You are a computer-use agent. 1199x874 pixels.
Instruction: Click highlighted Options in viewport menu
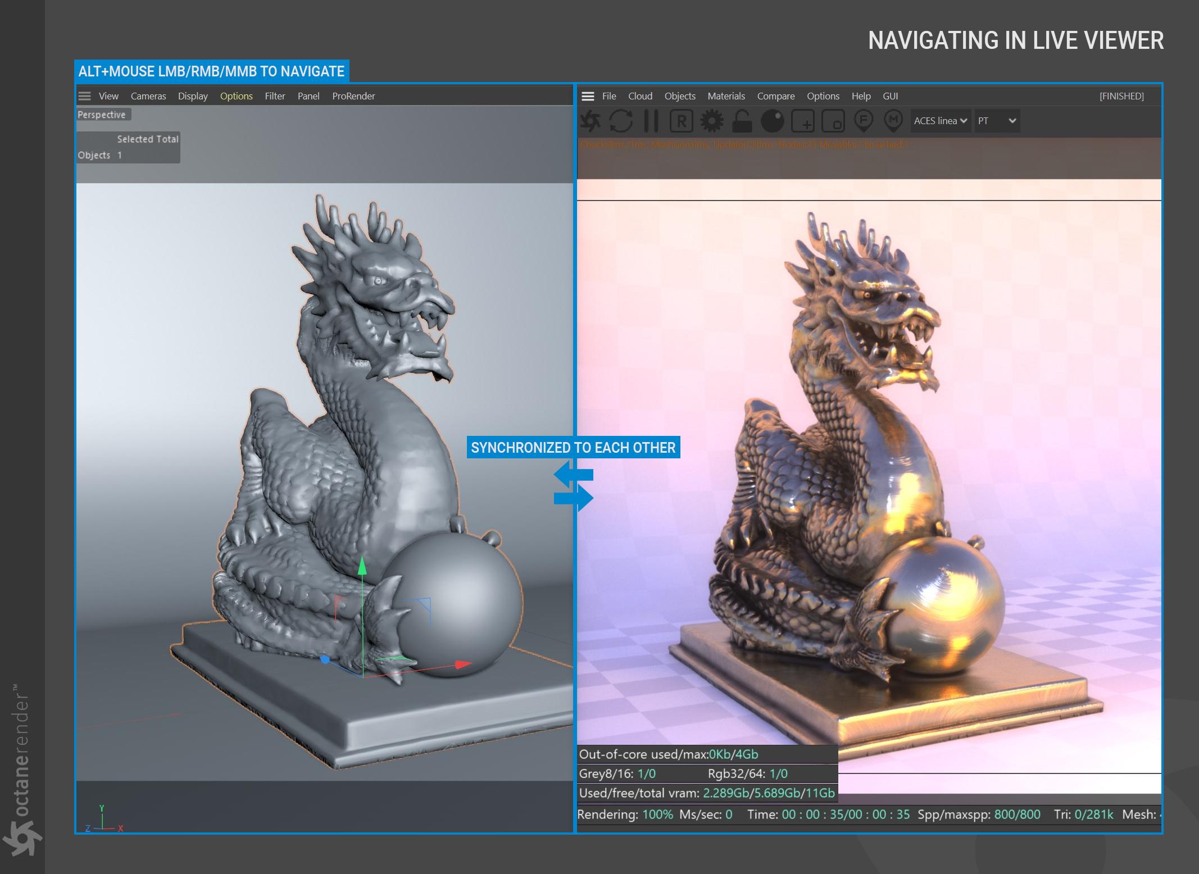pyautogui.click(x=236, y=96)
